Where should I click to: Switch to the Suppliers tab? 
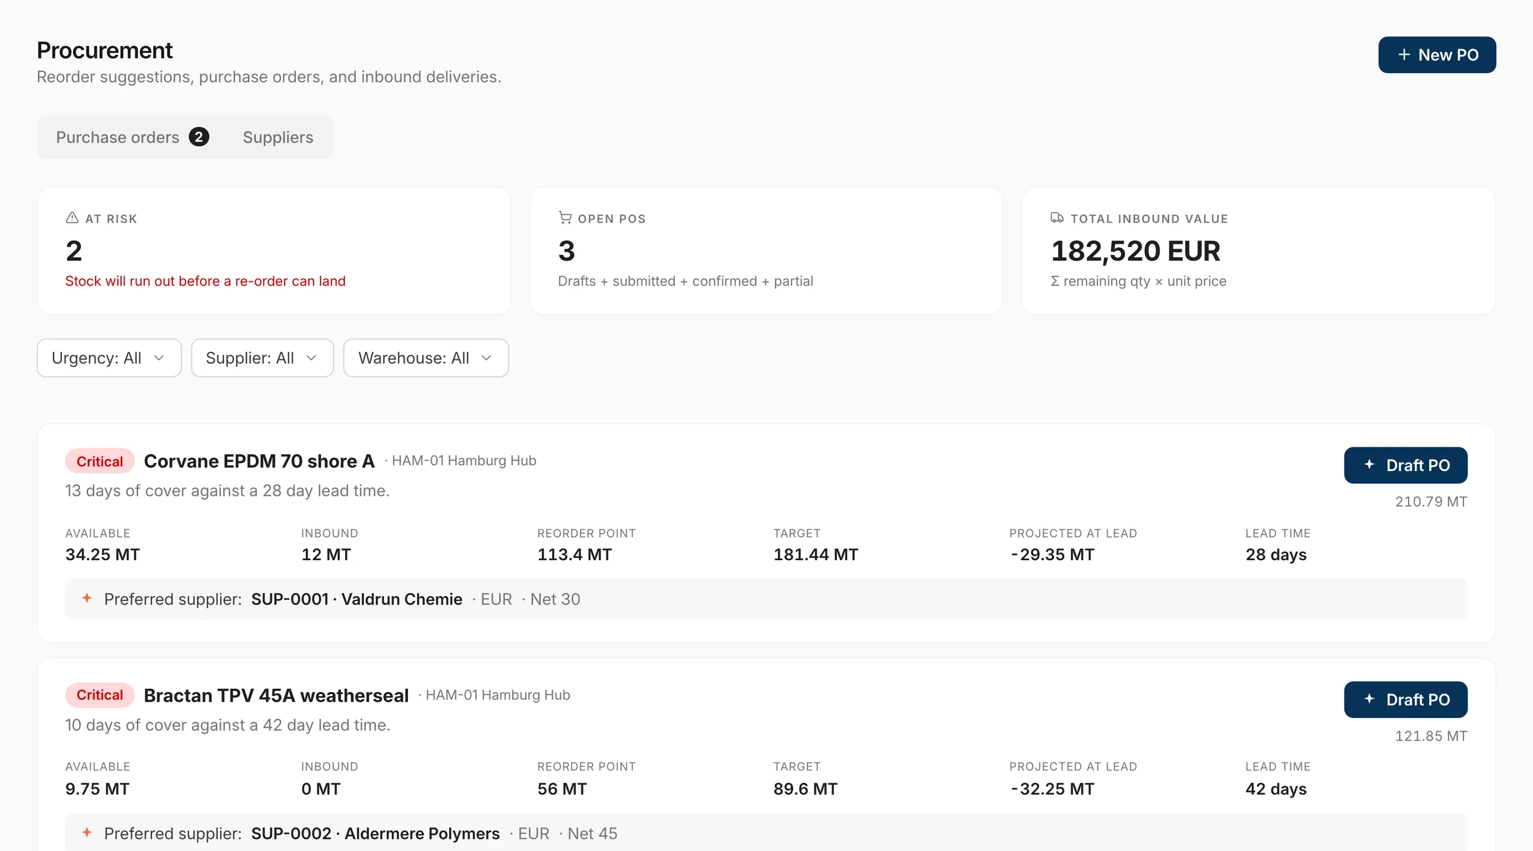(278, 138)
